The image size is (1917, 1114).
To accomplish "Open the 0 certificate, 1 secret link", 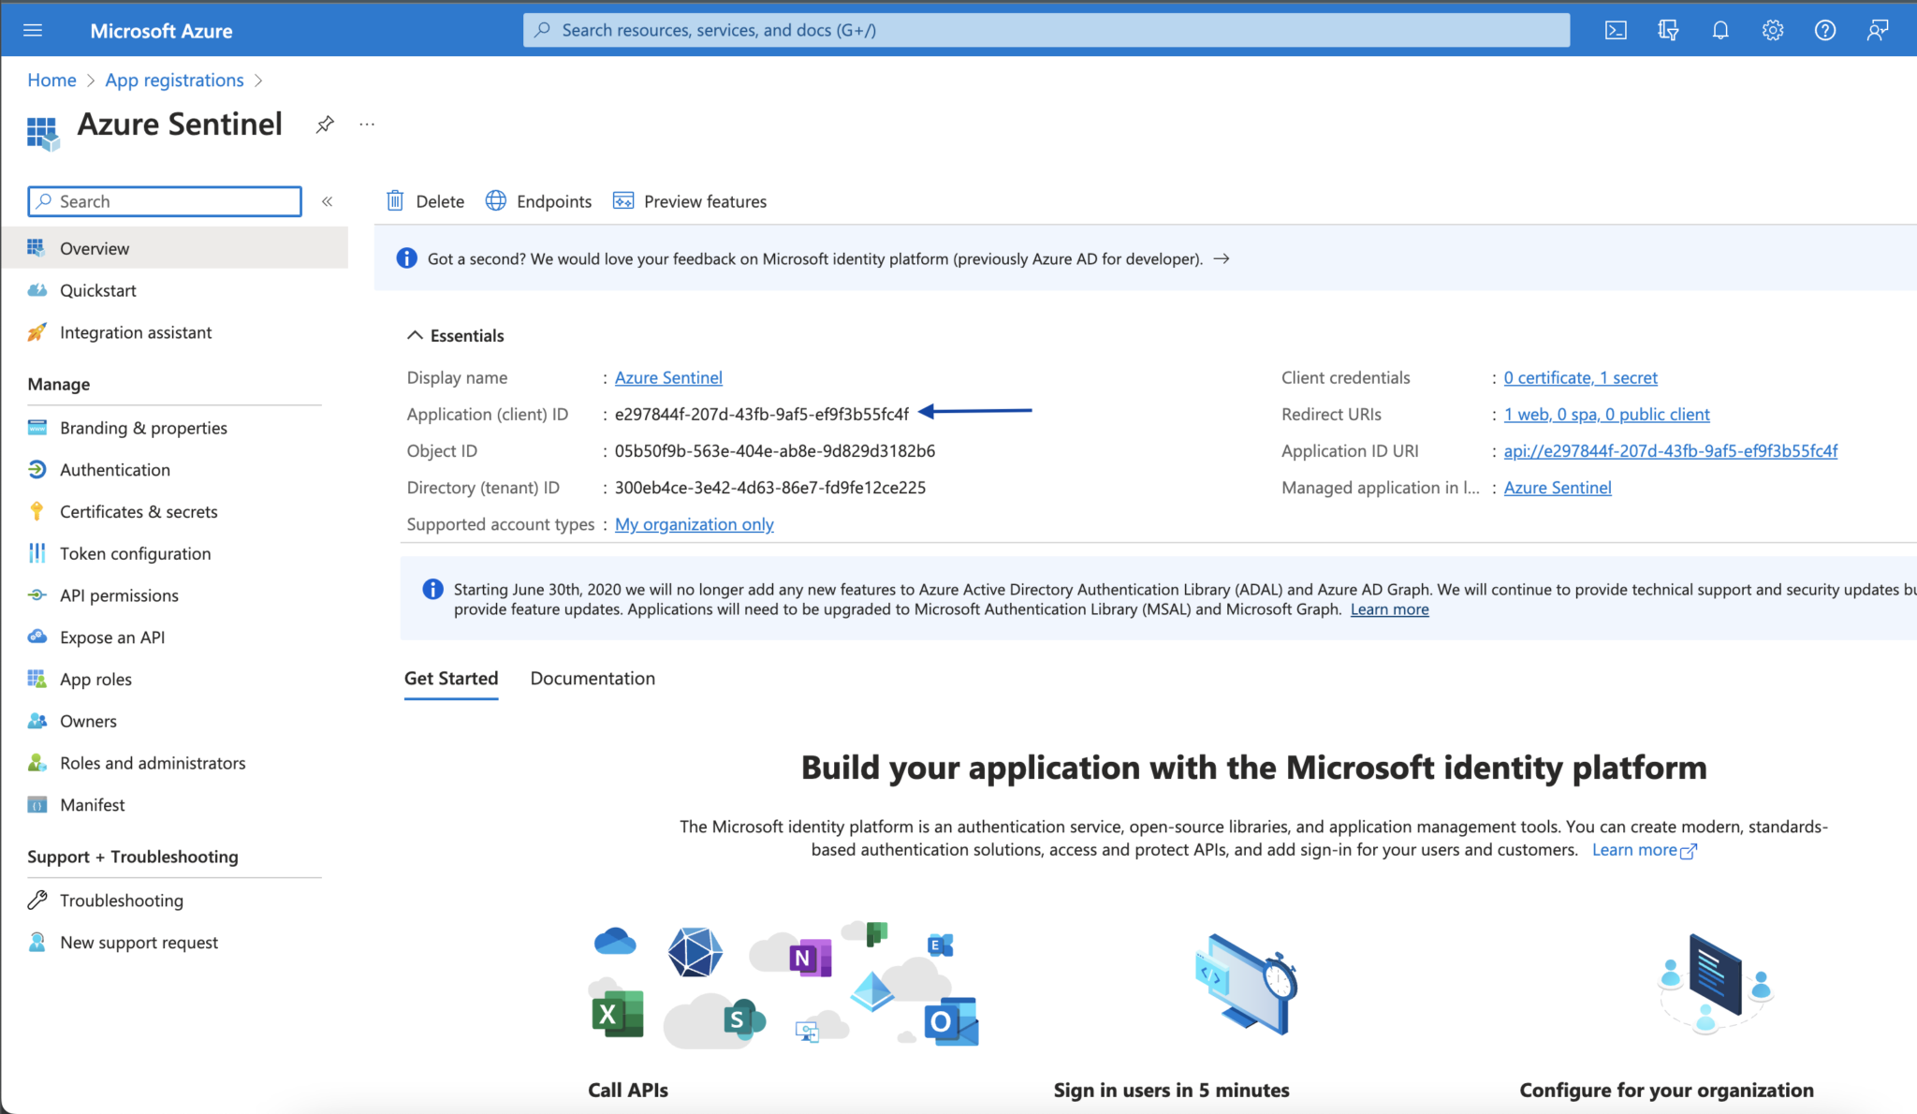I will 1580,377.
